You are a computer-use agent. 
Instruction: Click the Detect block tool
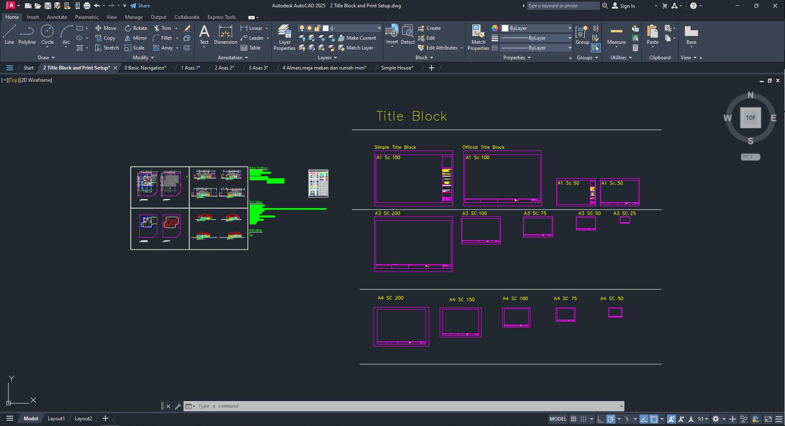(x=407, y=35)
